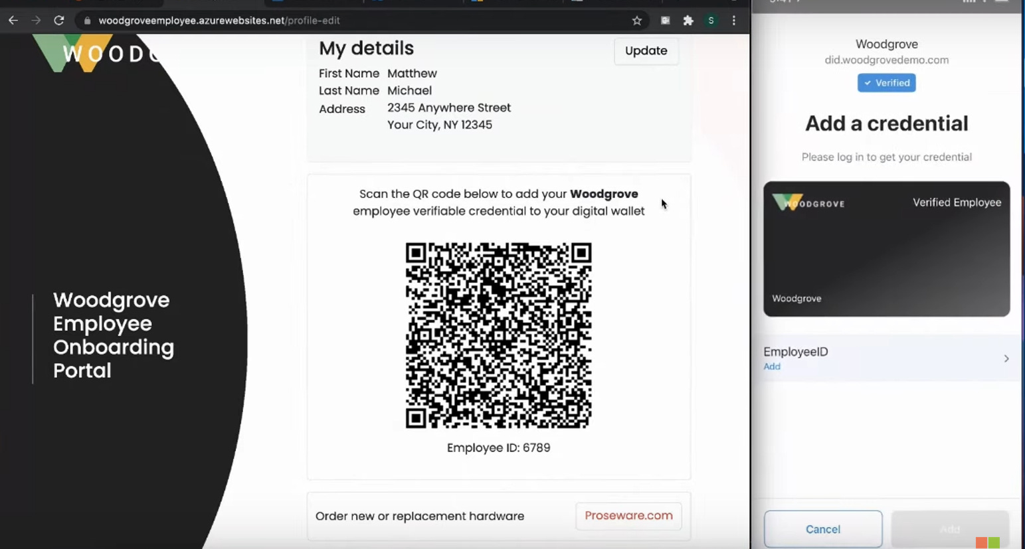Expand EmployeeID by clicking Add
Viewport: 1025px width, 549px height.
(x=771, y=366)
